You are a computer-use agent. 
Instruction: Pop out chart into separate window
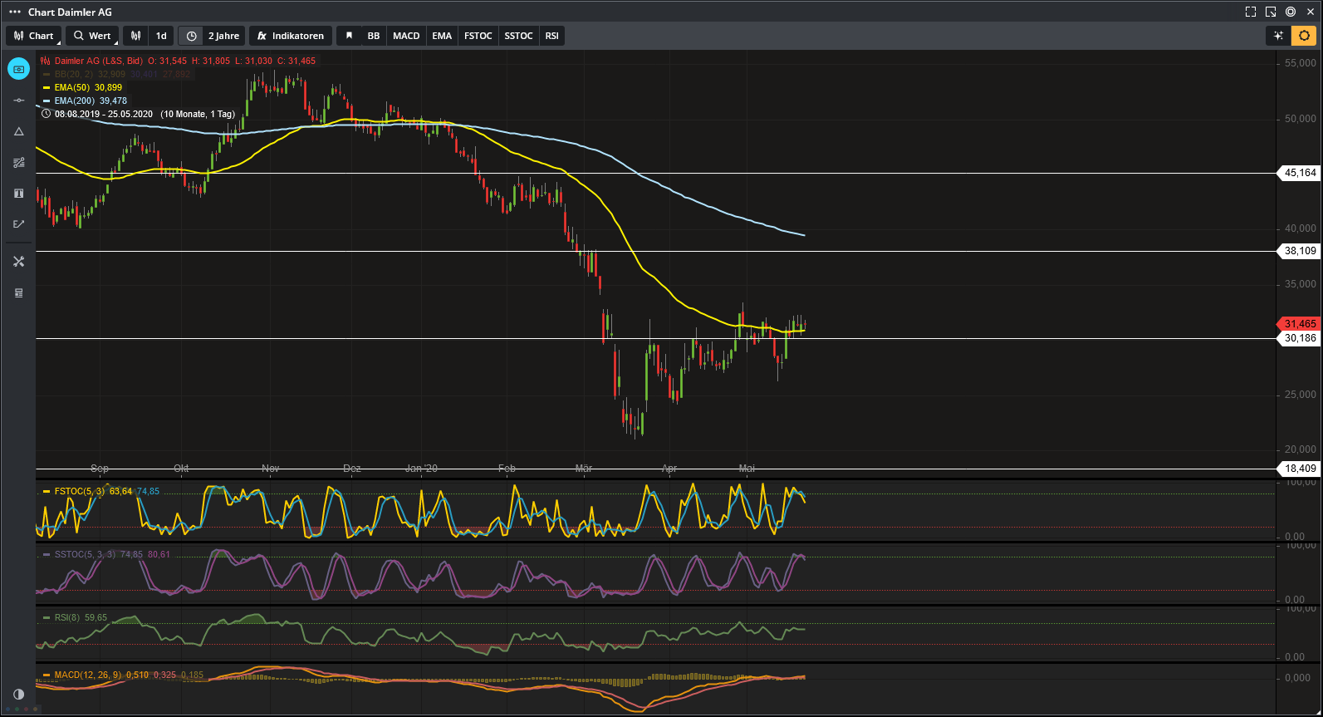[x=1271, y=12]
